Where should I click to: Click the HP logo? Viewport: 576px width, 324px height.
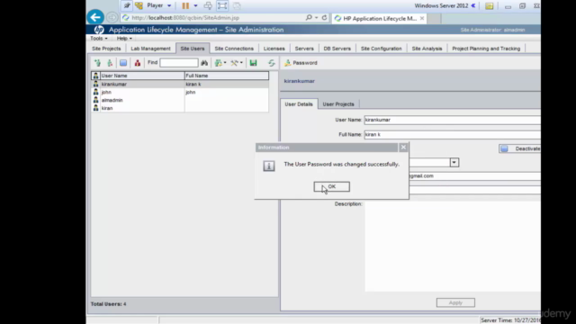point(99,30)
